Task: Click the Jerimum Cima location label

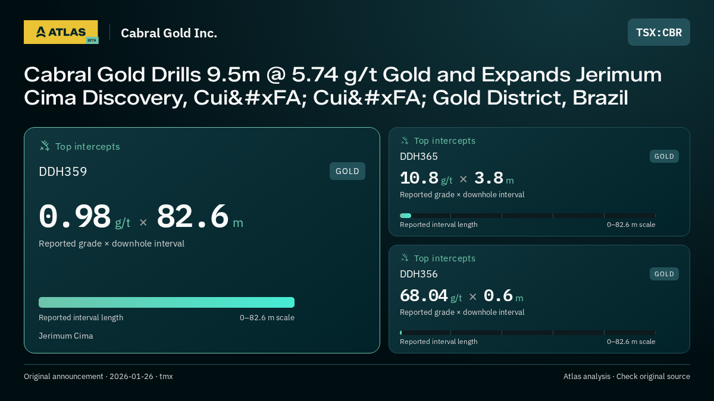Action: tap(66, 336)
